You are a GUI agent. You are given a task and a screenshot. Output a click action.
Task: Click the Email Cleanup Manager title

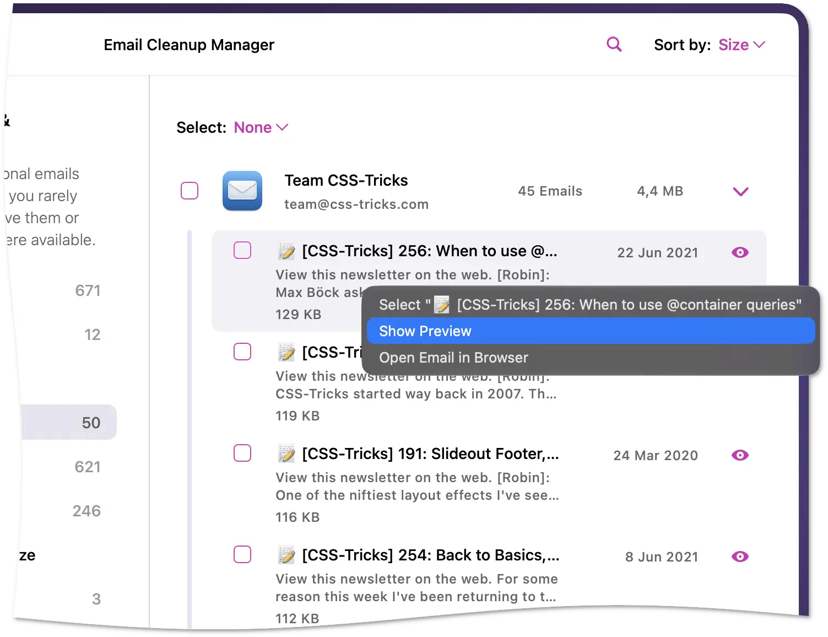(x=189, y=45)
